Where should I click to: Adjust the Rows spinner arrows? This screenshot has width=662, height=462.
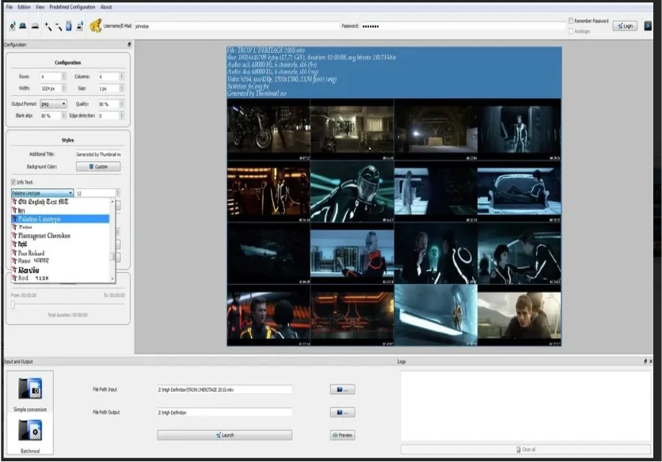coord(64,77)
